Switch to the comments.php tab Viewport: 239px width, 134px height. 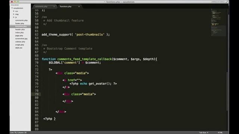41,7
